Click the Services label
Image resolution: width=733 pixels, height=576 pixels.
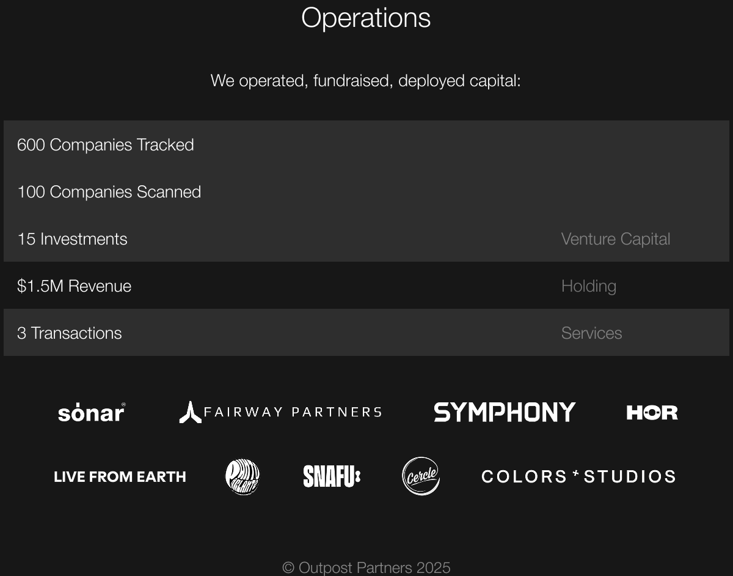click(x=591, y=333)
